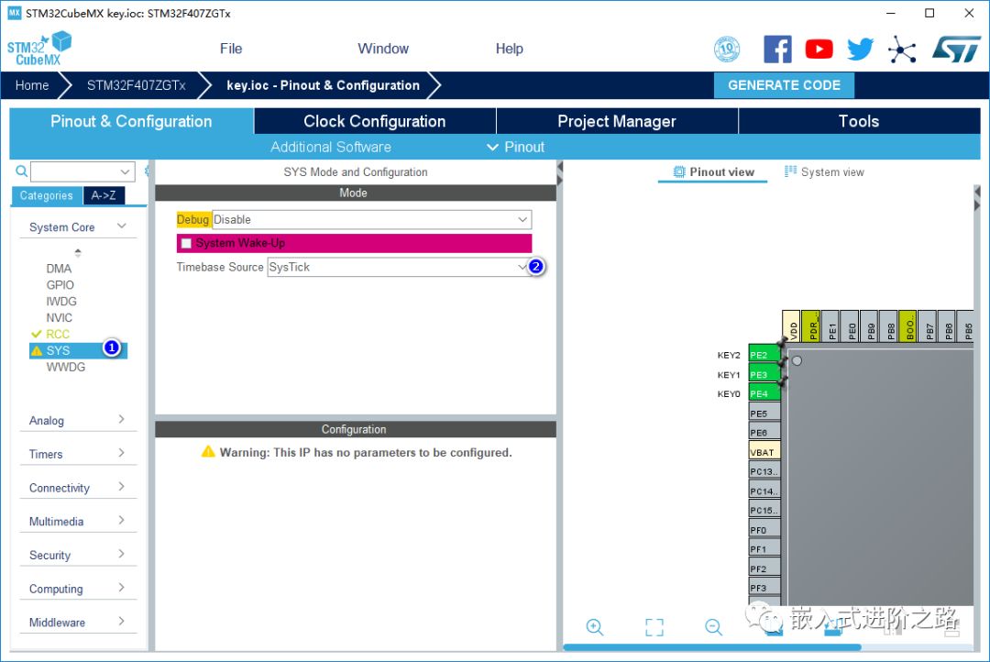Open the File menu
The height and width of the screenshot is (662, 990).
pos(231,49)
